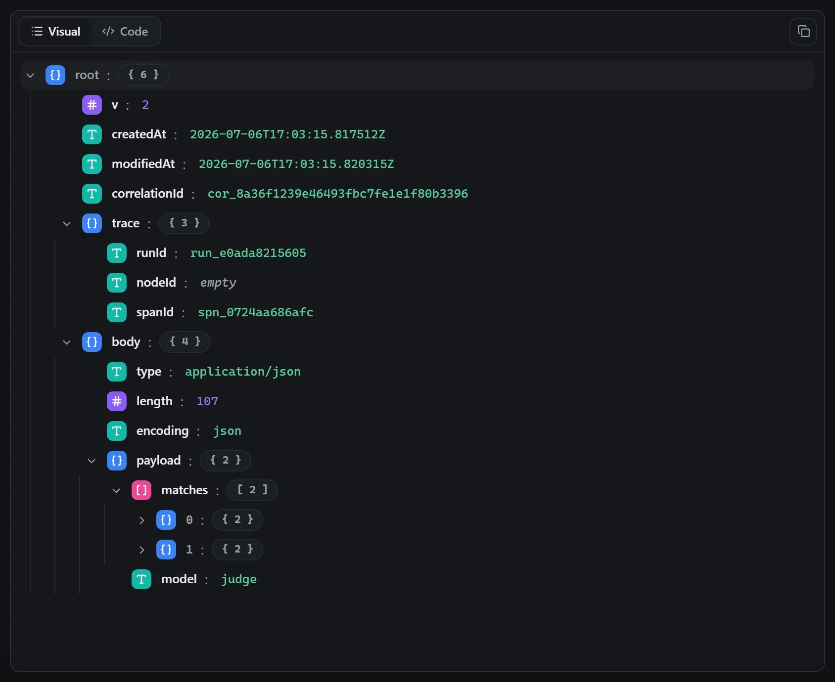Click the number icon beside v
This screenshot has height=682, width=835.
pos(92,105)
